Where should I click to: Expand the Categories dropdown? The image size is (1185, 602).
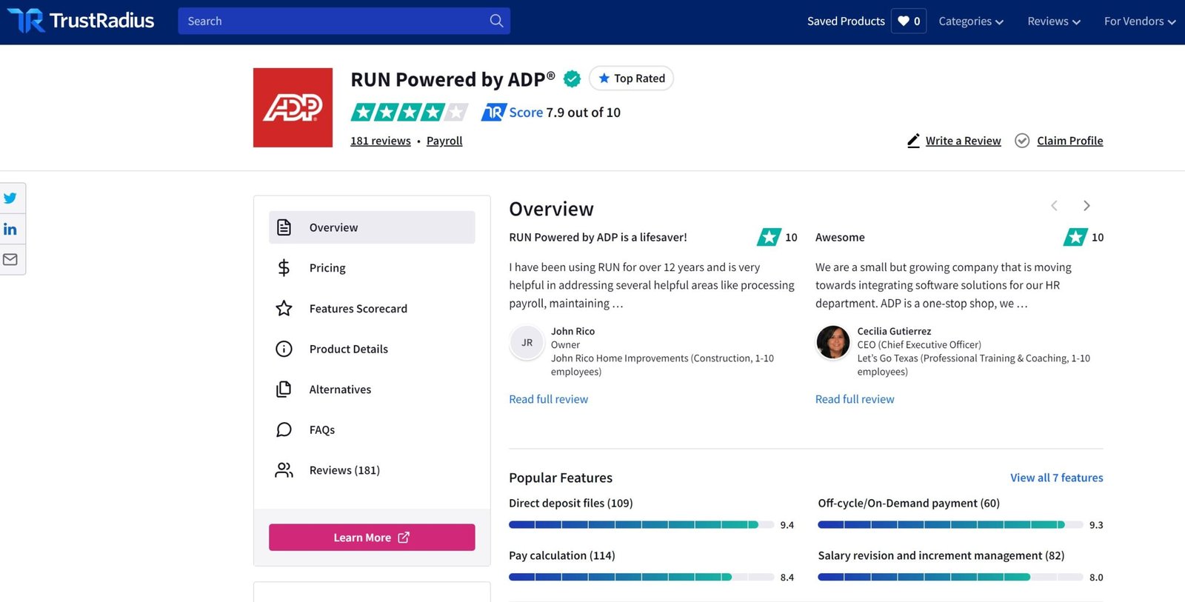[x=971, y=21]
